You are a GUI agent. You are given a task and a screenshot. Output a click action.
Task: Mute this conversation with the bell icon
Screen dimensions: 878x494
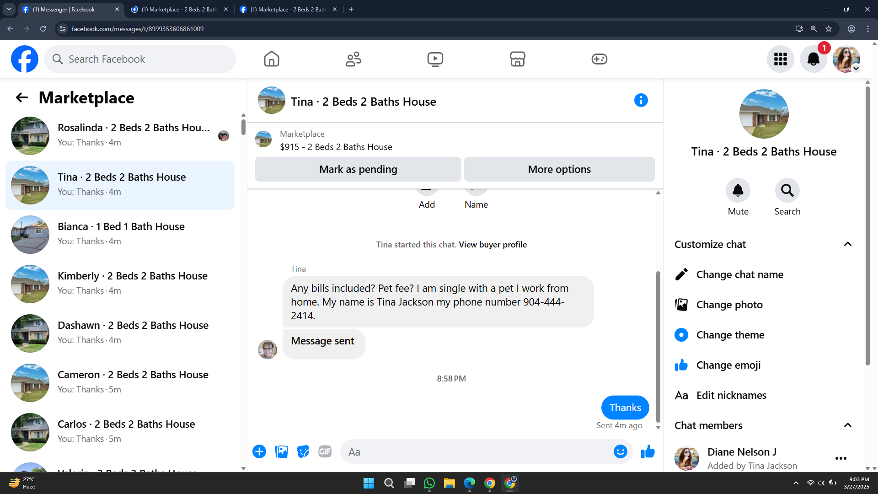[x=738, y=190]
